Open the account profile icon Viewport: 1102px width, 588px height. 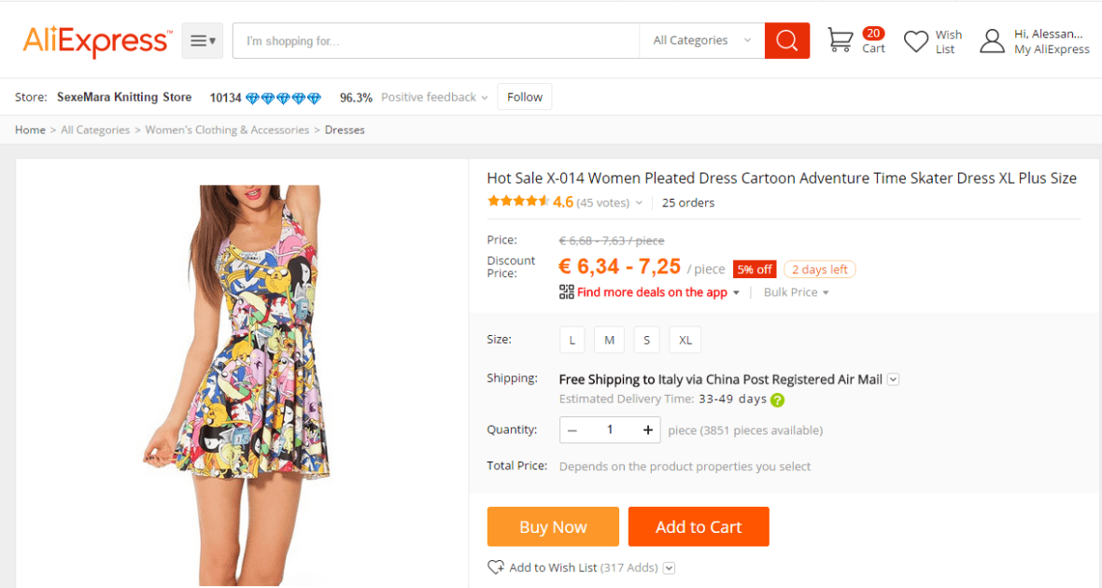(992, 41)
